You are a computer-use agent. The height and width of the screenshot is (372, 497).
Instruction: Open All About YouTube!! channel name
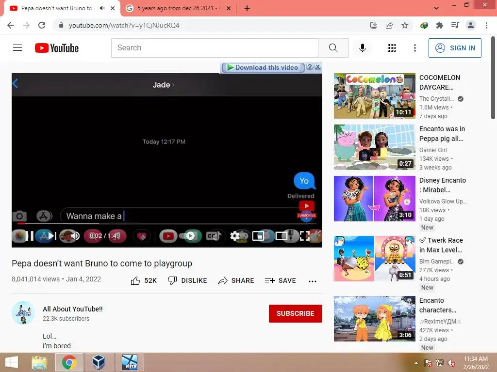point(73,309)
